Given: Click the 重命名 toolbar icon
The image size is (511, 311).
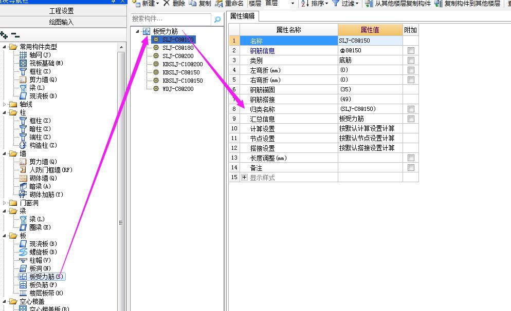Looking at the screenshot, I should 219,3.
